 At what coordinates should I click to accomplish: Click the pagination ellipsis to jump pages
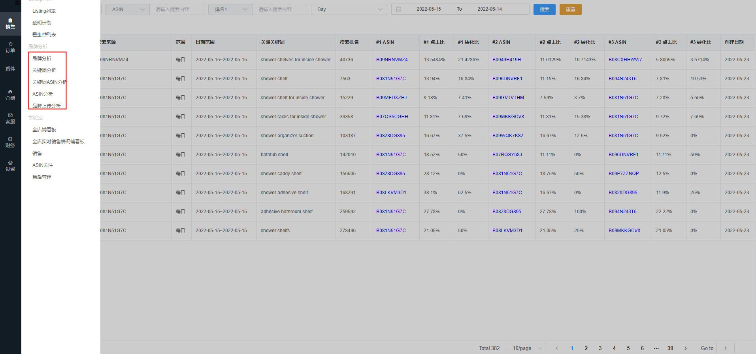pyautogui.click(x=656, y=348)
